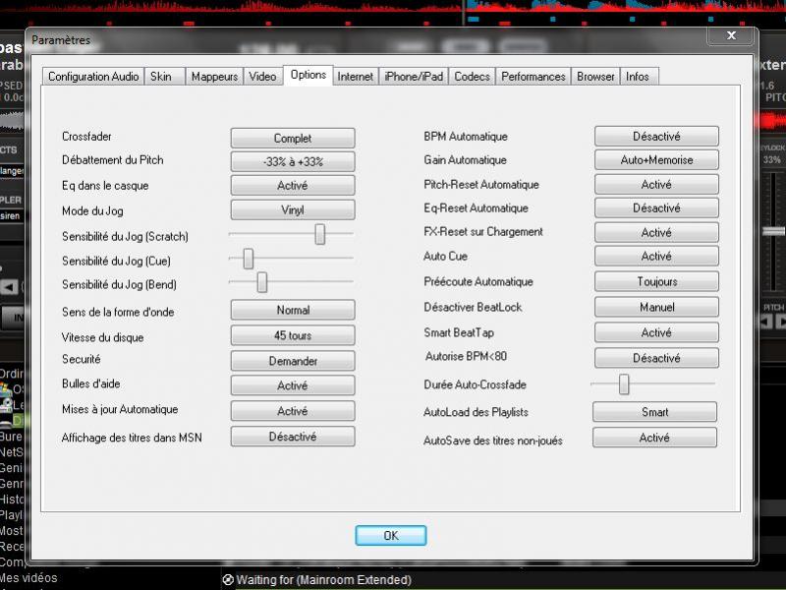Select the Options tab
Screen dimensions: 786x590
309,76
